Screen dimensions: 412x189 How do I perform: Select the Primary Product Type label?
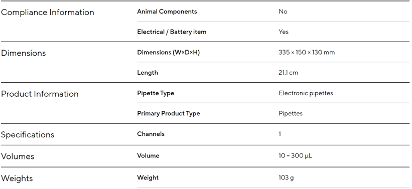(169, 113)
